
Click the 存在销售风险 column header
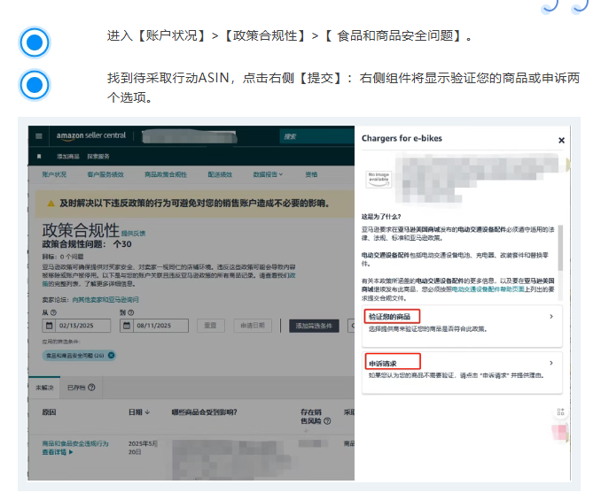pos(311,416)
